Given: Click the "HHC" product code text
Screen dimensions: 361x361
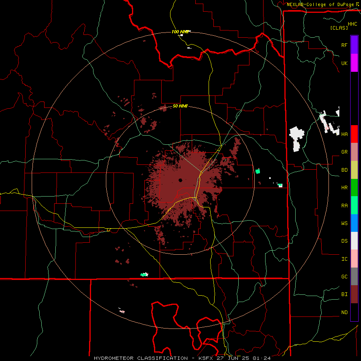Looking at the screenshot, I should 353,24.
